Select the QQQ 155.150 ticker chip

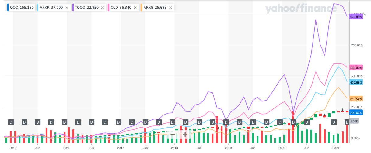20,8
